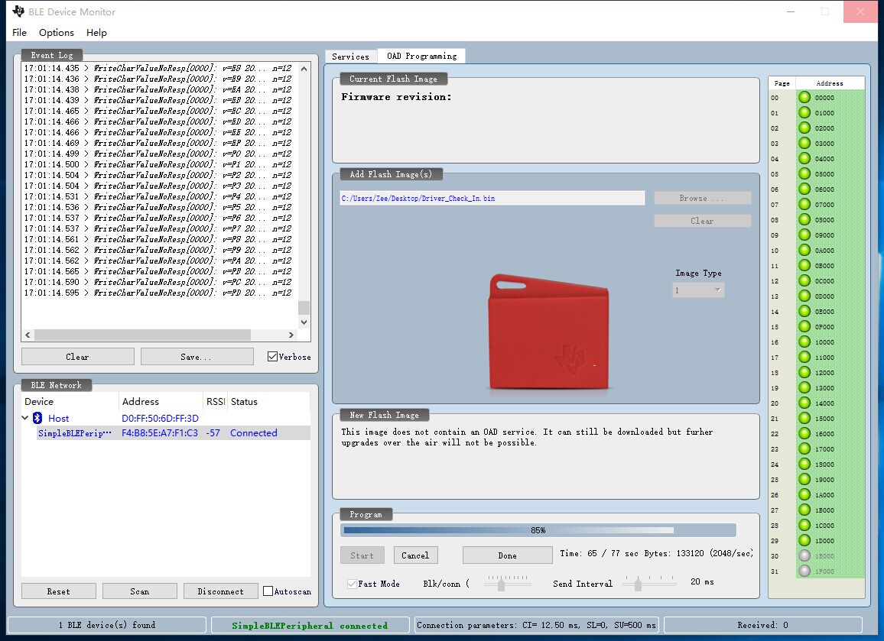The width and height of the screenshot is (884, 641).
Task: Select the SimpleBLEPeripheral device row
Action: click(x=173, y=432)
